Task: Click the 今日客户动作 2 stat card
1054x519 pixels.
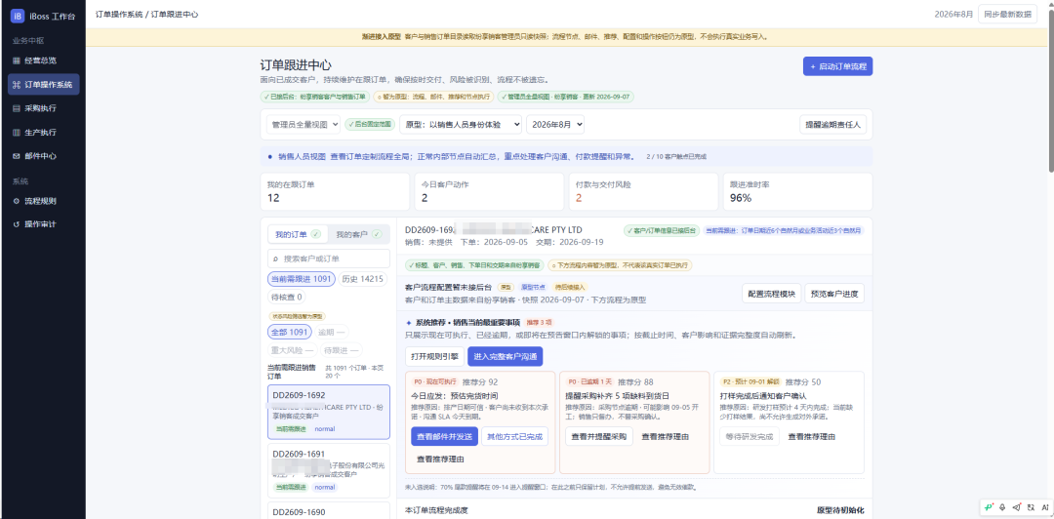Action: [489, 191]
